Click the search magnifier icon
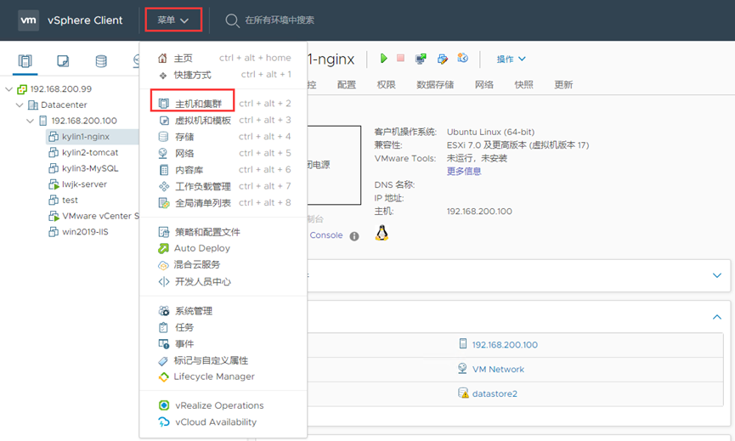Screen dimensions: 735x441 (x=232, y=20)
